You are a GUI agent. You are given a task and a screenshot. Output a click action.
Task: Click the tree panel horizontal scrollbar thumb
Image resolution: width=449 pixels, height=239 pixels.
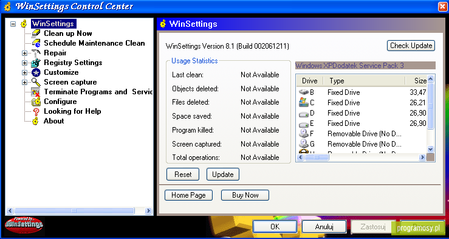(x=74, y=211)
